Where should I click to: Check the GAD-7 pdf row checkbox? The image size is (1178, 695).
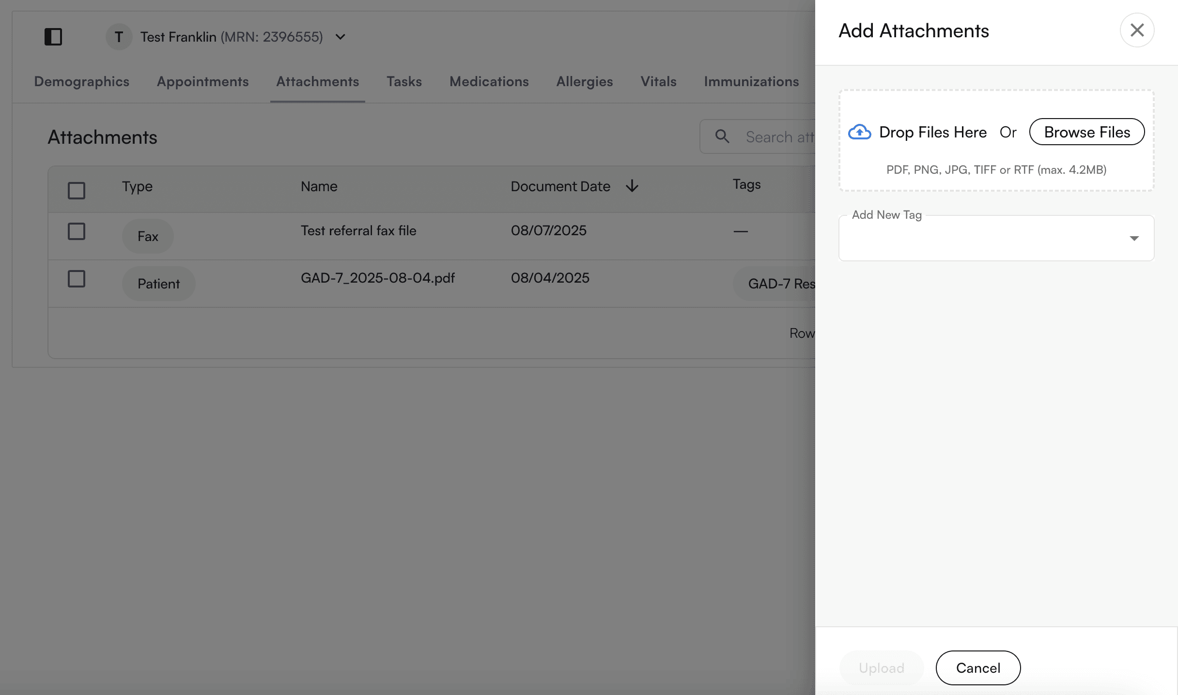click(x=77, y=279)
